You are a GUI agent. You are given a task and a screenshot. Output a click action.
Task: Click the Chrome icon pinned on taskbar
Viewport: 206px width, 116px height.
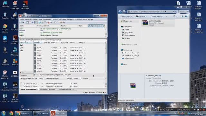pyautogui.click(x=11, y=113)
